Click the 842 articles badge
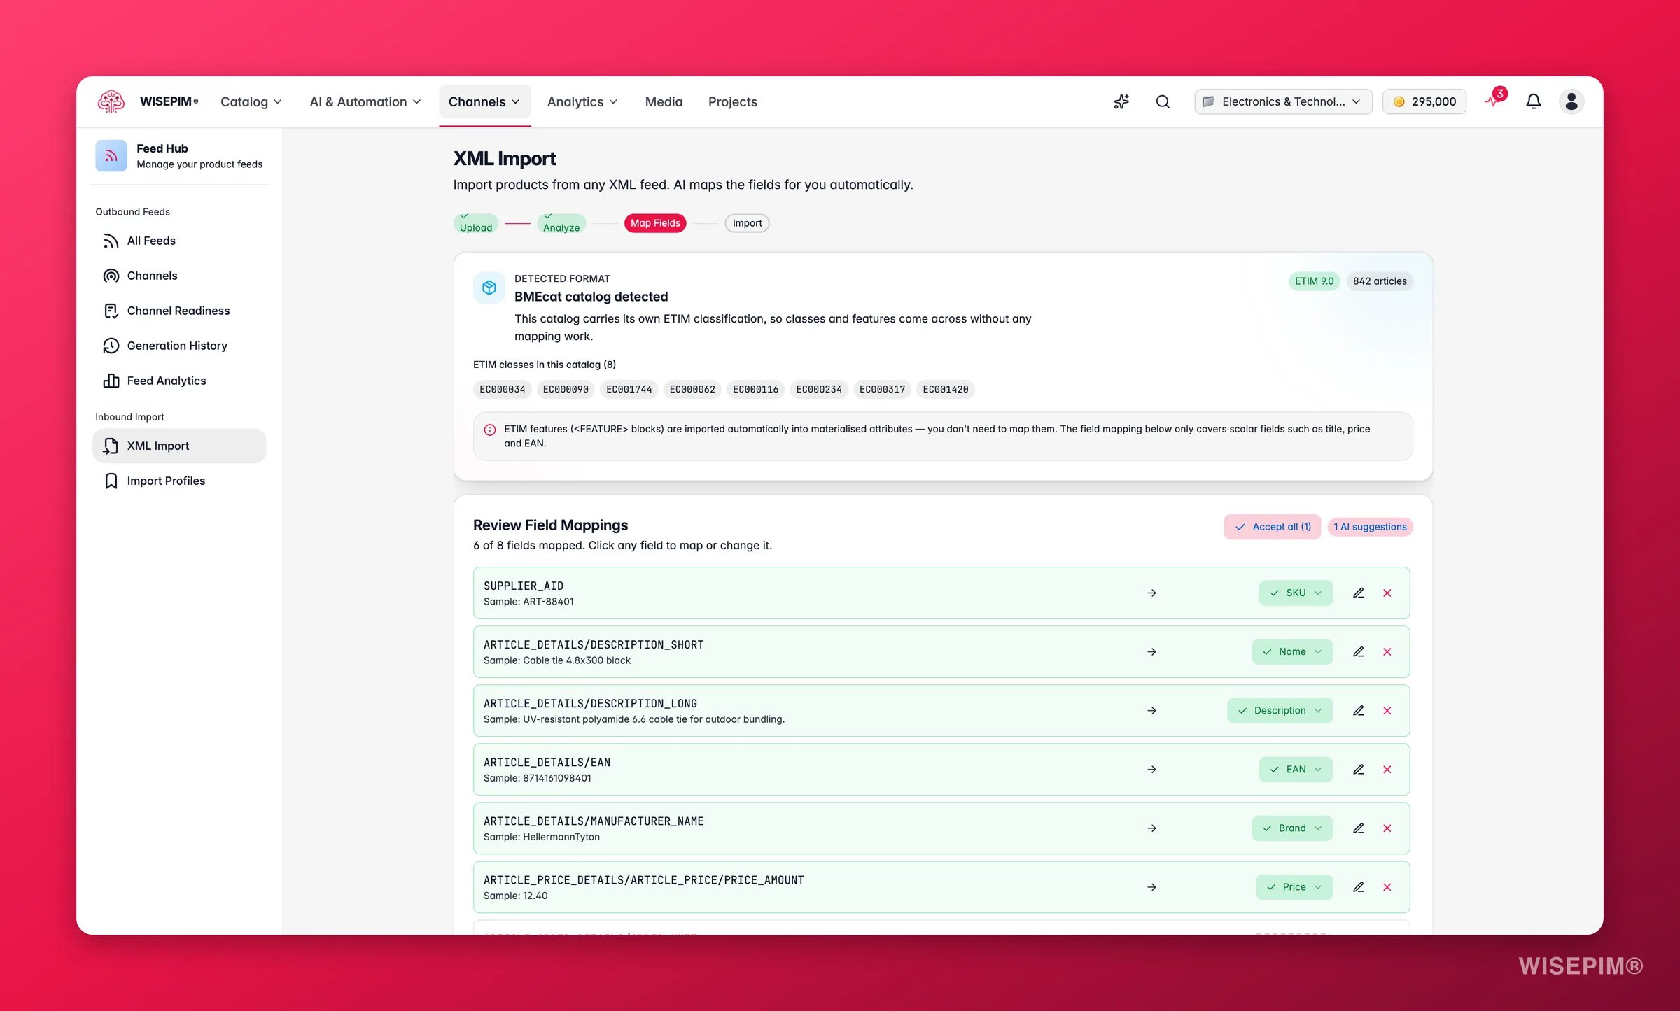Viewport: 1680px width, 1011px height. click(x=1380, y=281)
